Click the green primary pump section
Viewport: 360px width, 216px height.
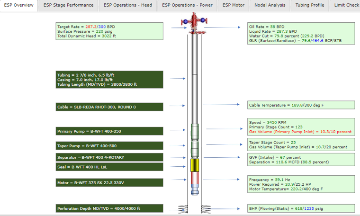(195, 132)
